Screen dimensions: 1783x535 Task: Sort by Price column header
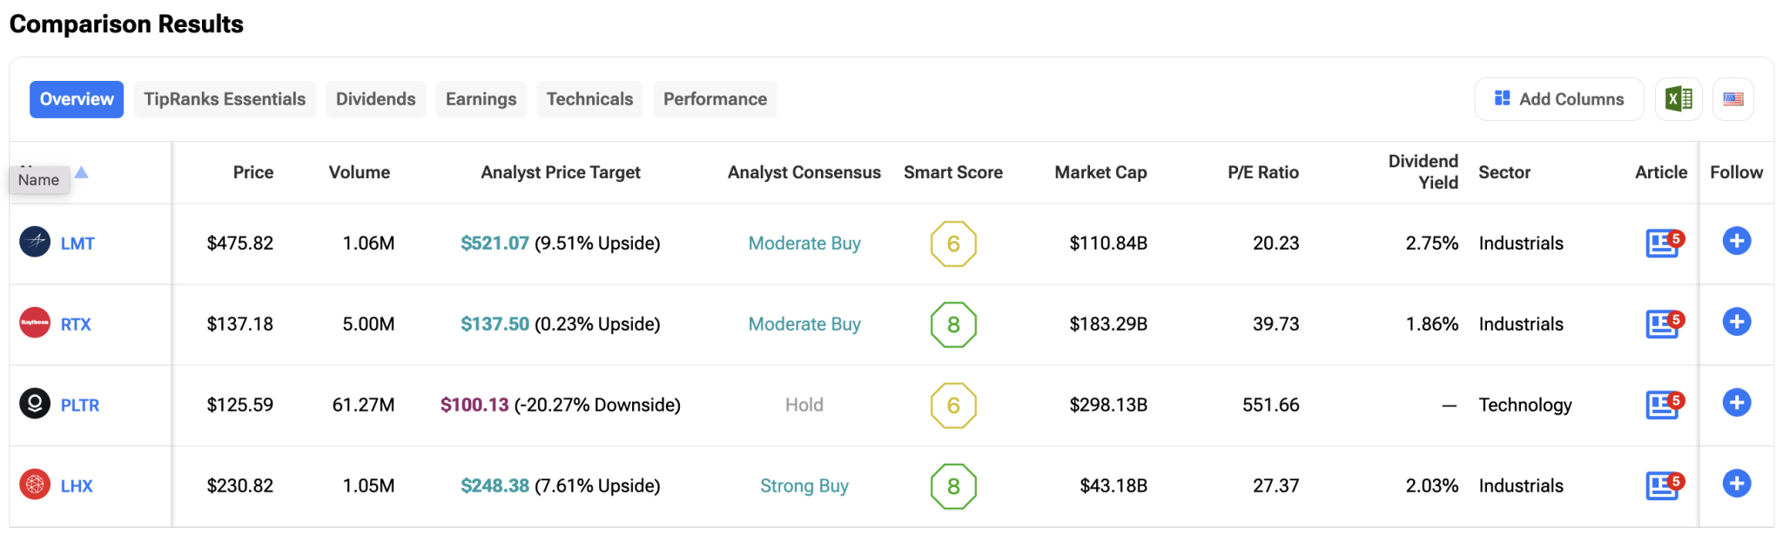point(253,172)
